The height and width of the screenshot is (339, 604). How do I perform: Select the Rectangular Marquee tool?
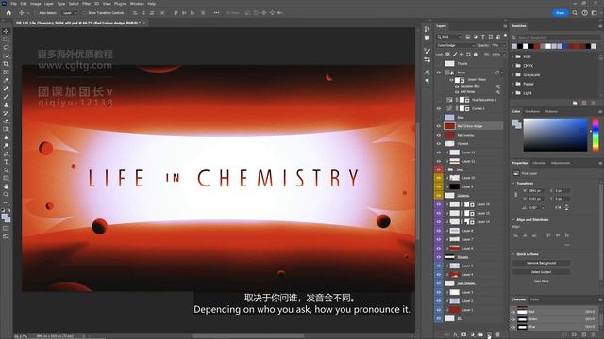click(6, 40)
